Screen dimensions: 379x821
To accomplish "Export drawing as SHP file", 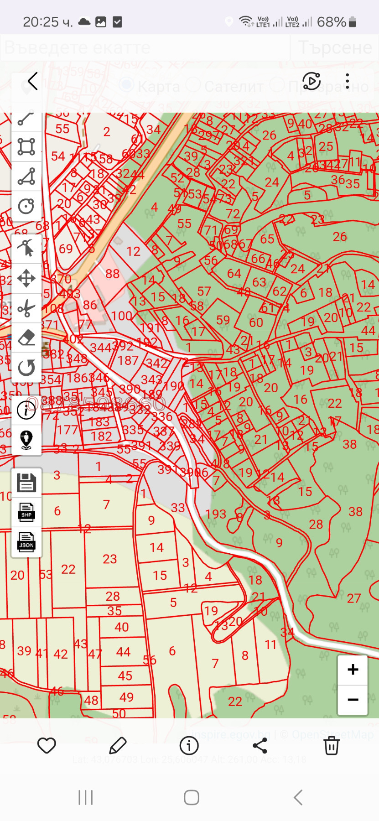I will (x=26, y=513).
